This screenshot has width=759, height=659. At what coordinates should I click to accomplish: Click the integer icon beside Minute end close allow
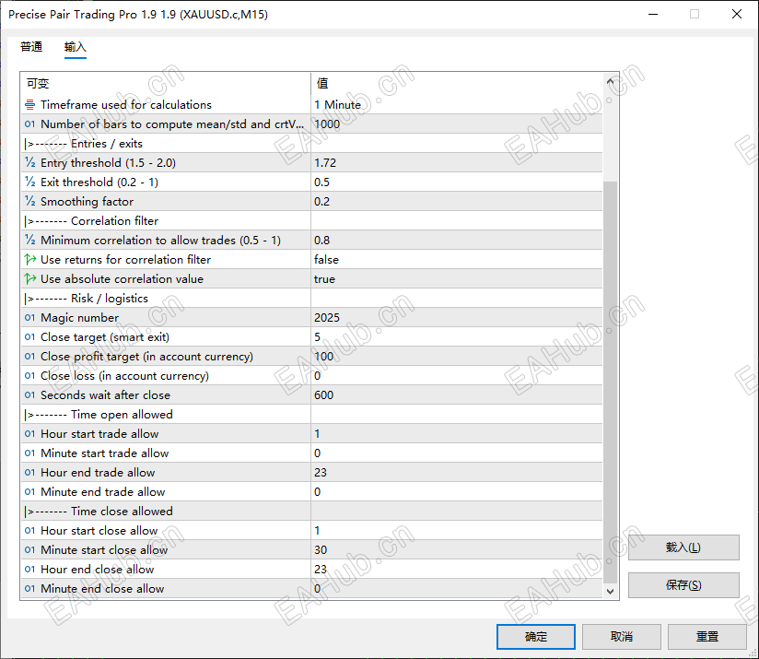pyautogui.click(x=30, y=589)
